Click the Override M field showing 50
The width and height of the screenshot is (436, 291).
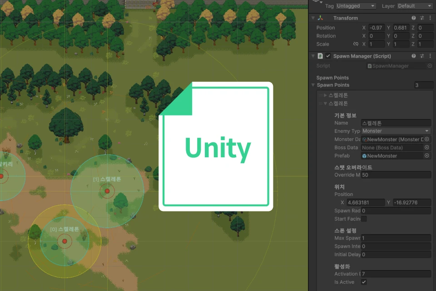pos(396,175)
